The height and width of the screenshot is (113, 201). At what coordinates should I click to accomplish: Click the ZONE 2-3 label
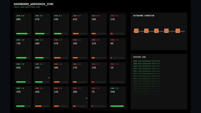[77, 64]
